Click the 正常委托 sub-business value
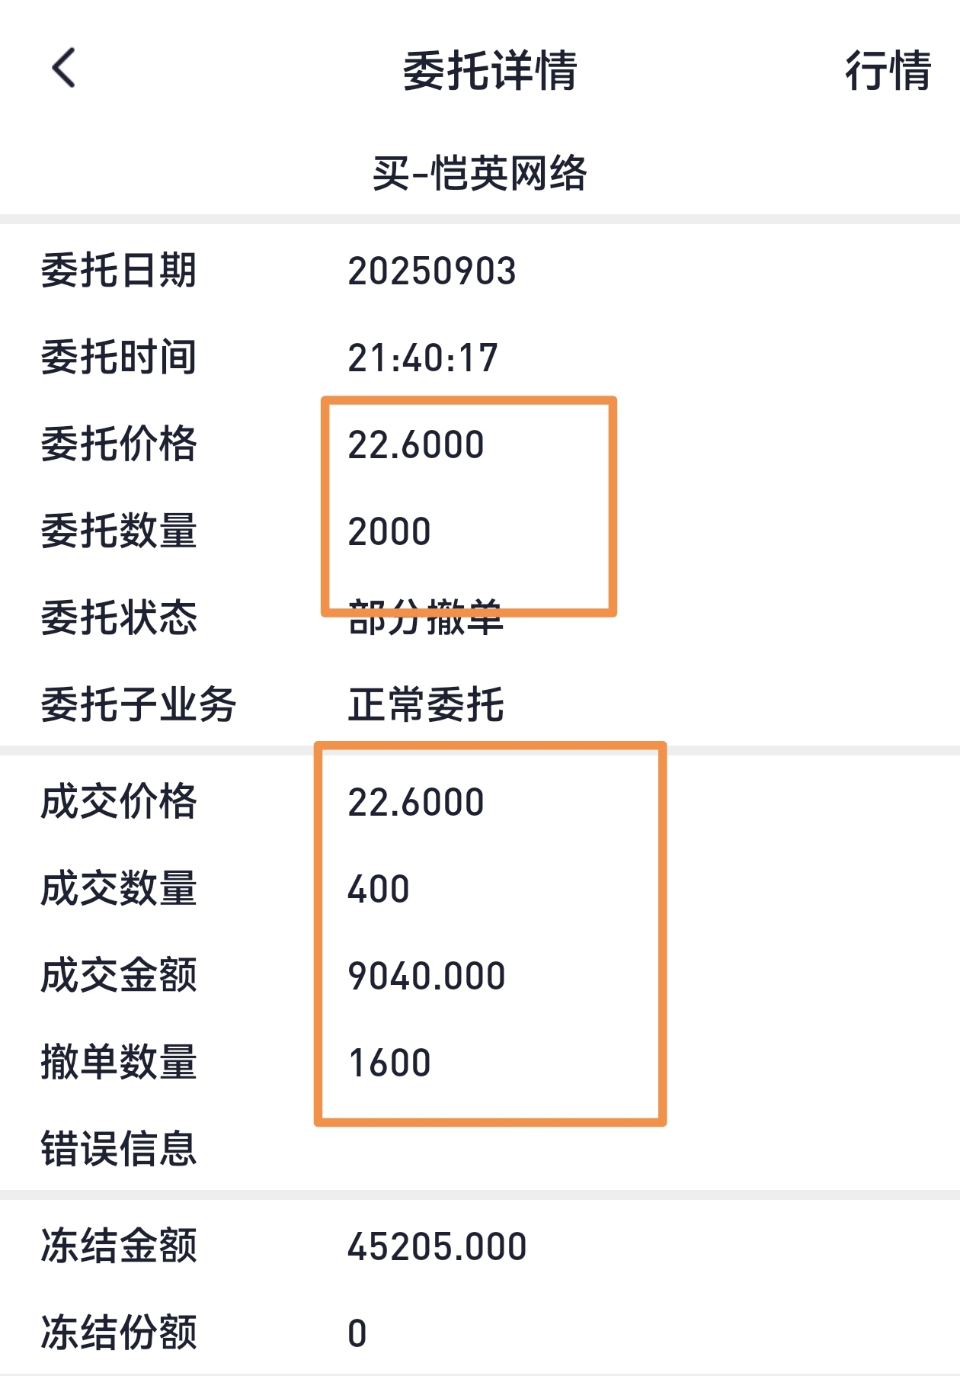 coord(425,704)
